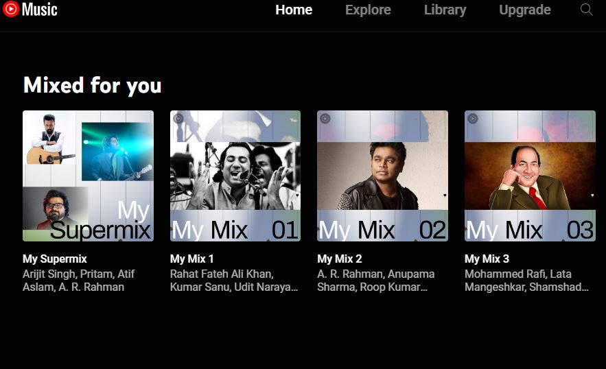Click the Mixed for you section heading
The height and width of the screenshot is (369, 606).
click(x=93, y=85)
